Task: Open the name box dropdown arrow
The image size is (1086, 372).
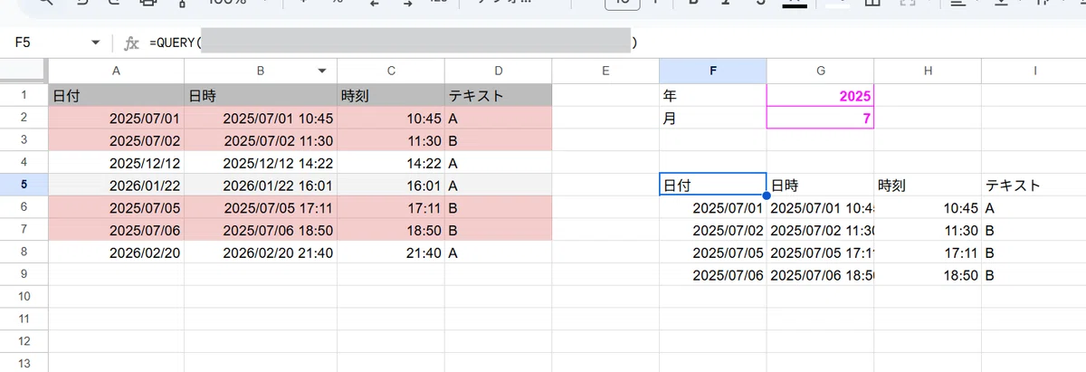Action: coord(96,43)
